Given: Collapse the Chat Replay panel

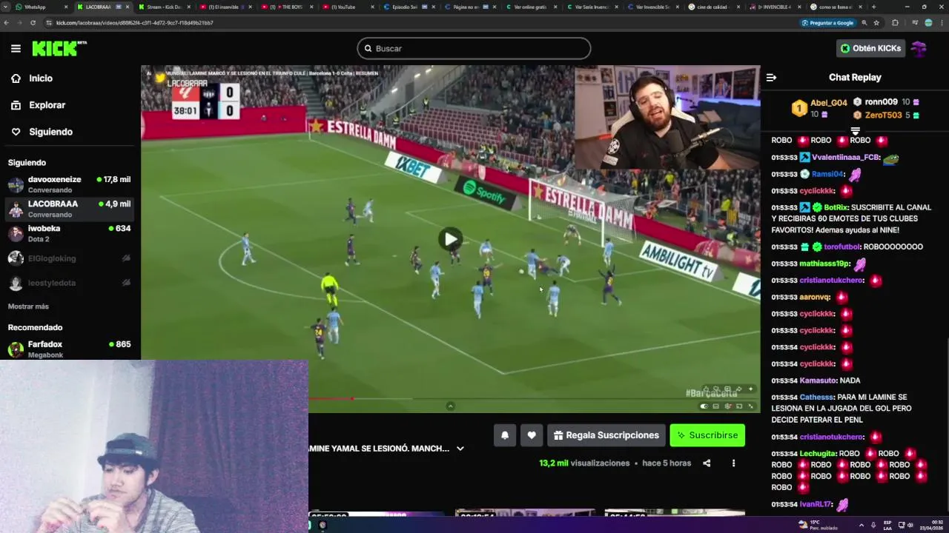Looking at the screenshot, I should [x=771, y=77].
